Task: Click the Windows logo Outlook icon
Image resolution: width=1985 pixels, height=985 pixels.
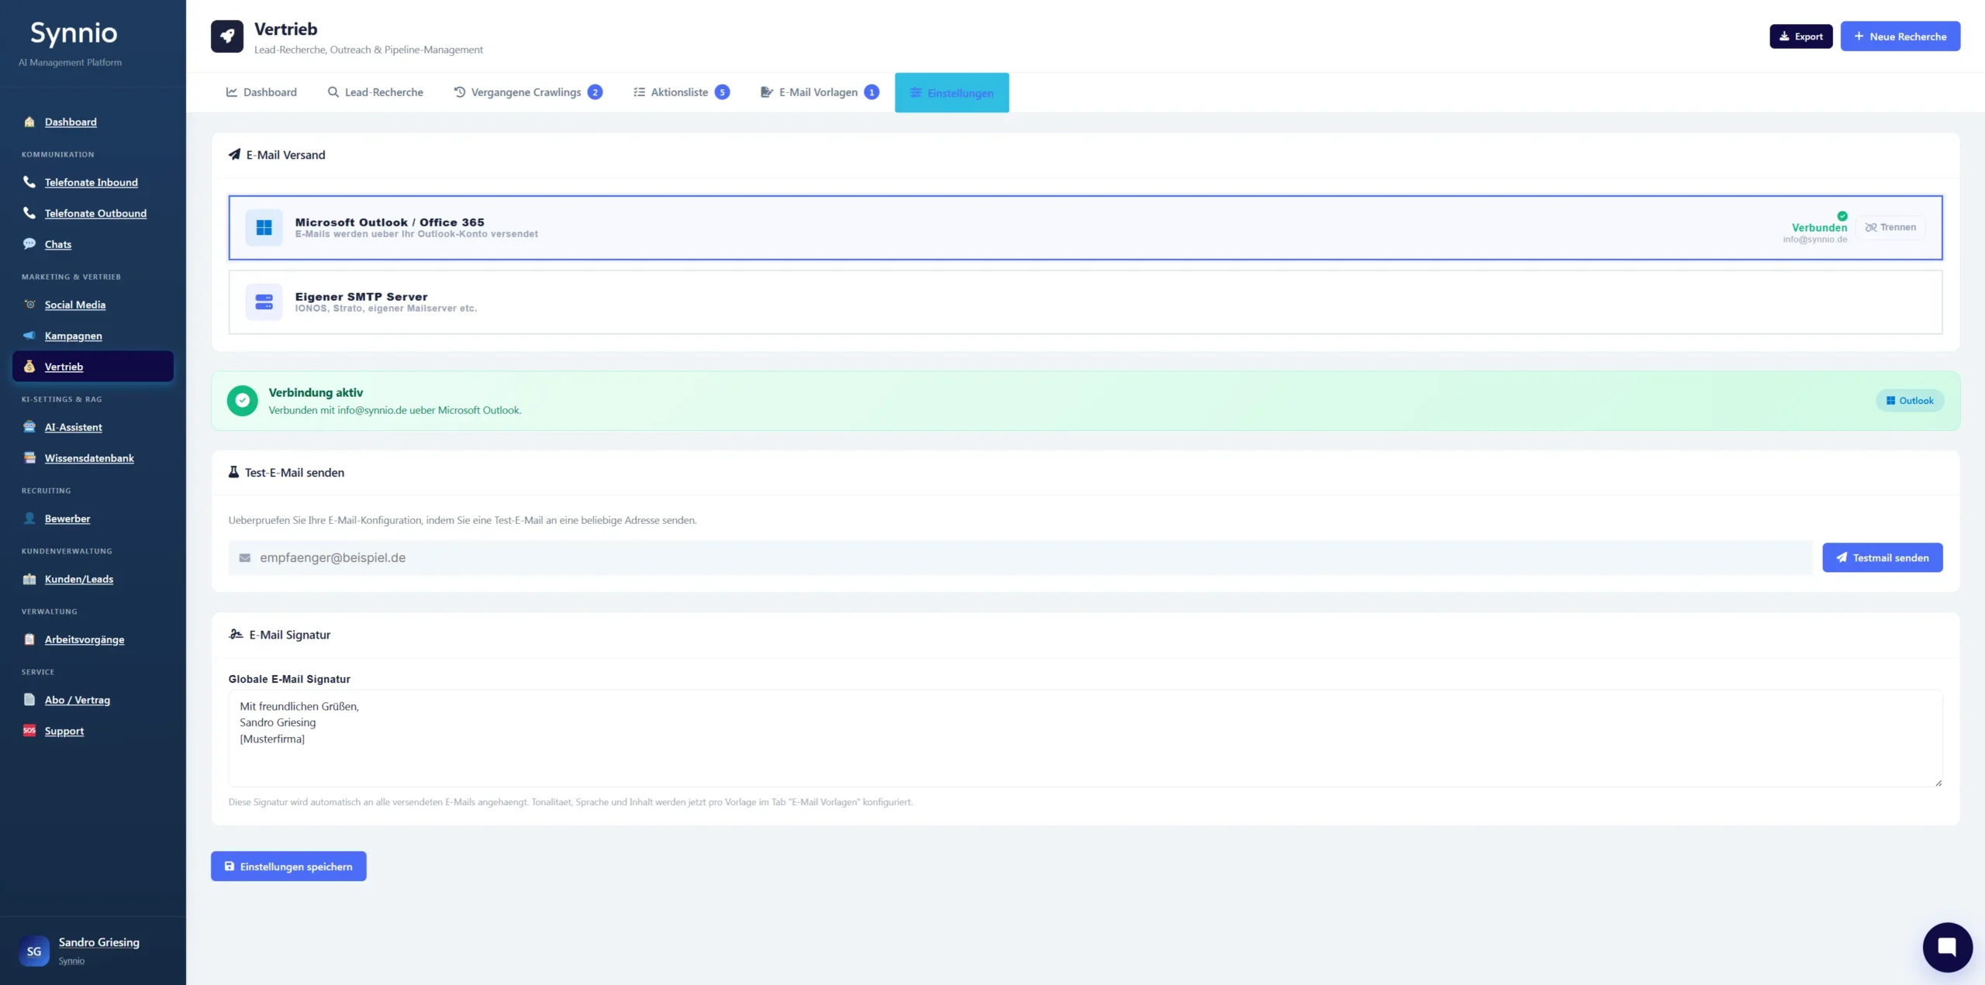Action: [264, 227]
